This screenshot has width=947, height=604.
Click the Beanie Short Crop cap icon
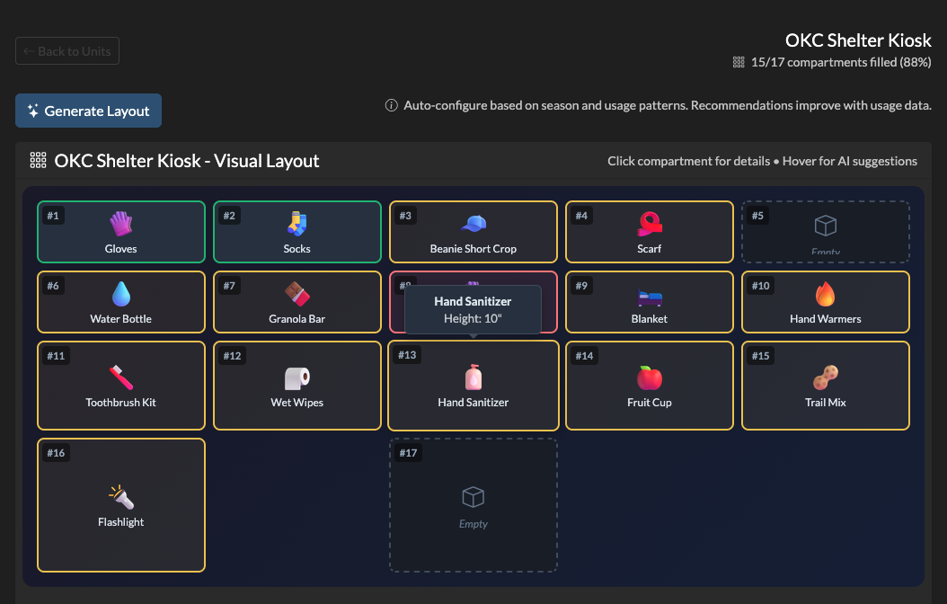[x=473, y=224]
